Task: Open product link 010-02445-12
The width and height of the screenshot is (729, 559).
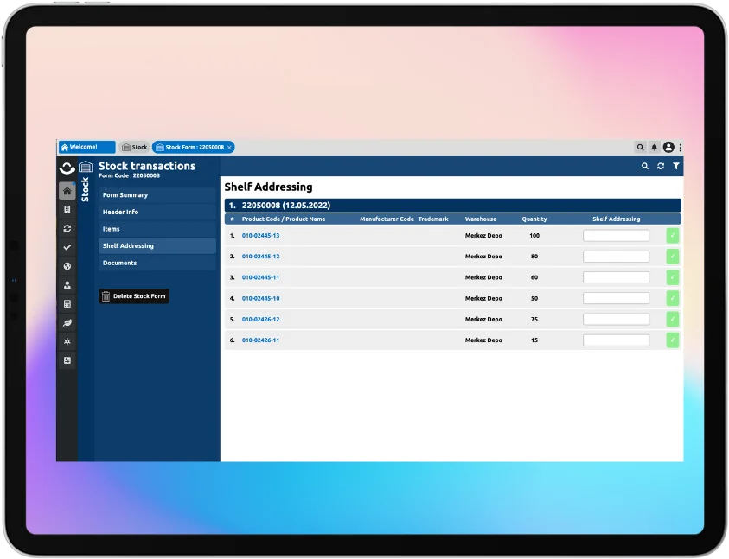Action: point(260,257)
